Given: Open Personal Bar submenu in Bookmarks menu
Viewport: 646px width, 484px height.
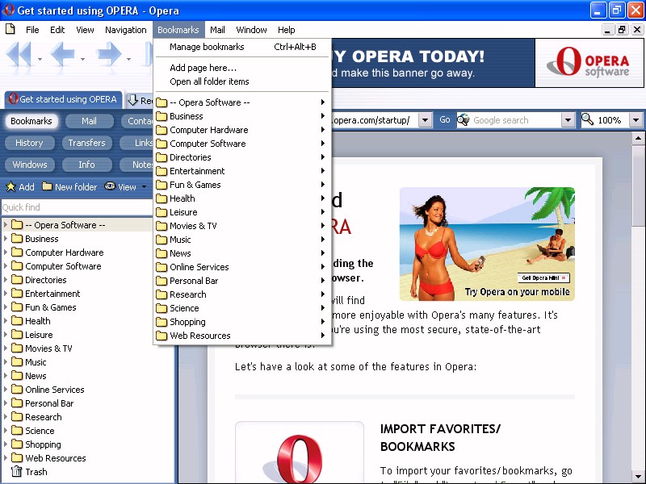Looking at the screenshot, I should (242, 281).
